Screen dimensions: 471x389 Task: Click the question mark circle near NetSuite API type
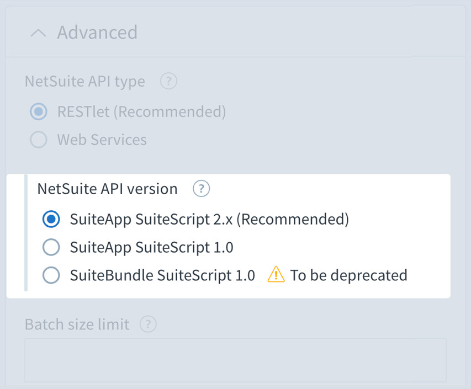pos(168,81)
